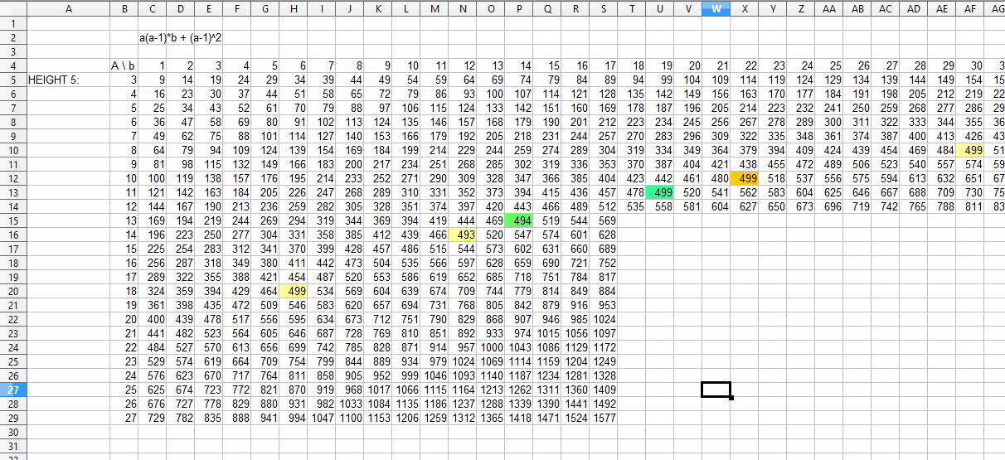Select the row 27 header
1005x460 pixels.
click(13, 390)
